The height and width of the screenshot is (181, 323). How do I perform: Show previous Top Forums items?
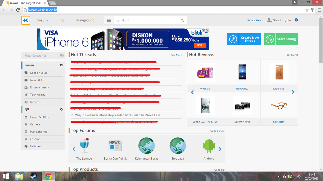(74, 149)
